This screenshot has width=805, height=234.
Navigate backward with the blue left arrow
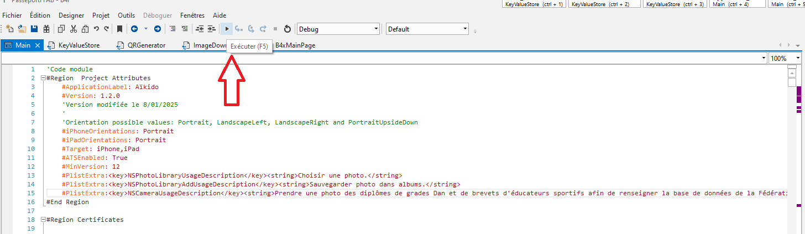[134, 29]
